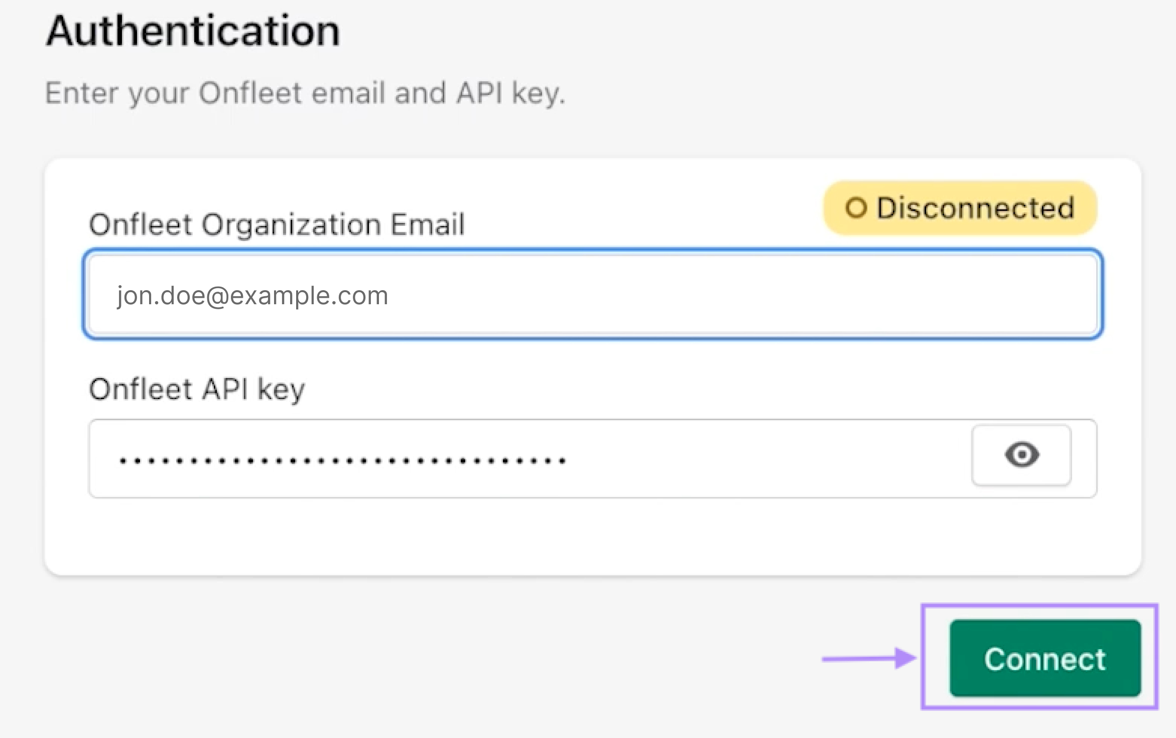Click the yellow Disconnected status badge
The width and height of the screenshot is (1176, 738).
[960, 208]
